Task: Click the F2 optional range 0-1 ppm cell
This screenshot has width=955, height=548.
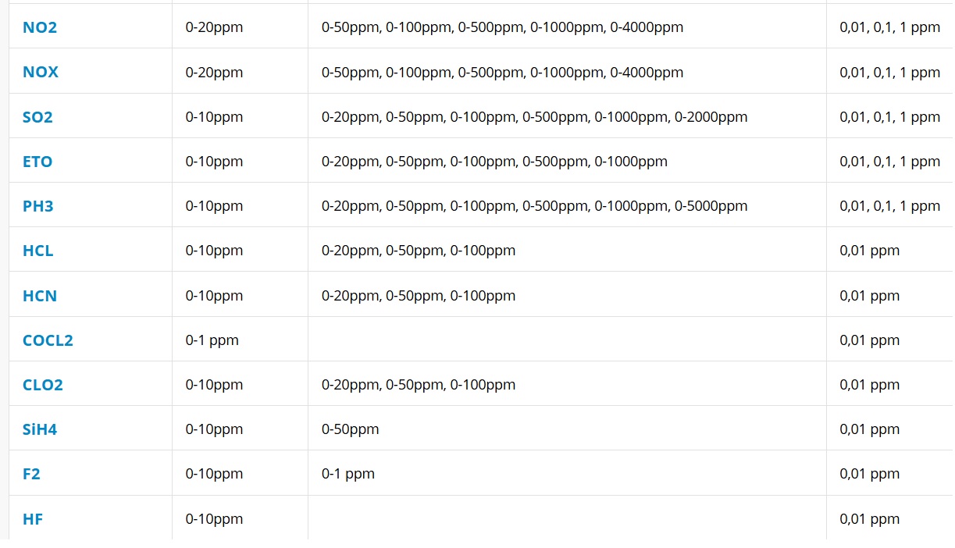Action: tap(348, 474)
